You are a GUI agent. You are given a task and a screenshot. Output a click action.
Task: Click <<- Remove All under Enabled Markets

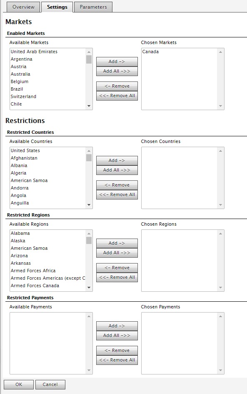(117, 96)
